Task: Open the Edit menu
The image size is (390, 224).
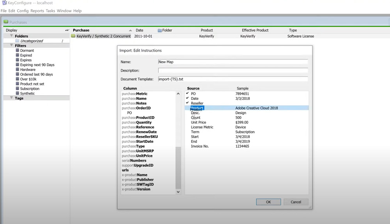Action: [12, 11]
